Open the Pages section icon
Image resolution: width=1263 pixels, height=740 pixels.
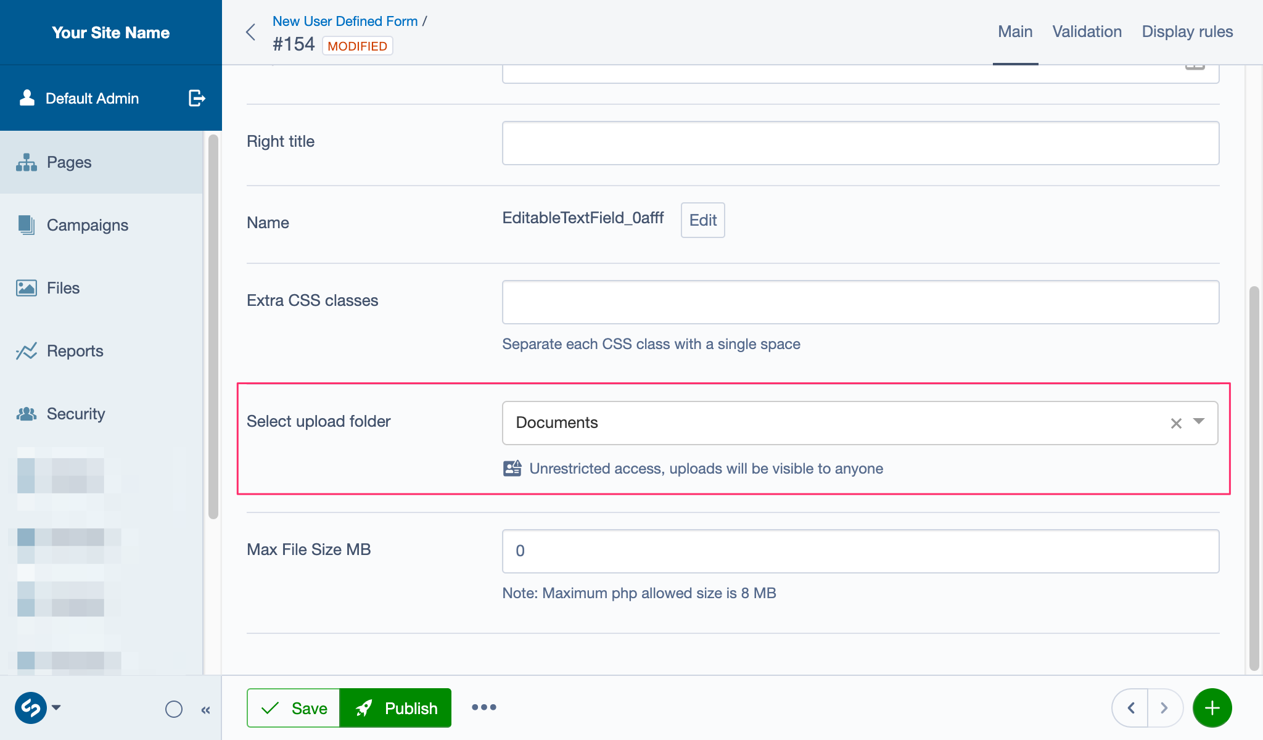(x=26, y=162)
